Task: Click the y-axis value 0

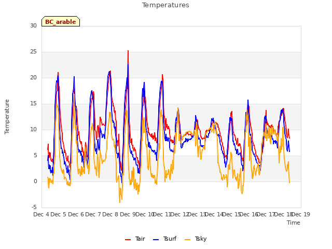Action: (35, 181)
